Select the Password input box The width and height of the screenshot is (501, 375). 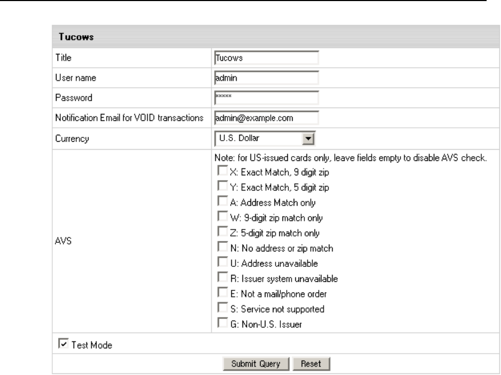tap(265, 97)
